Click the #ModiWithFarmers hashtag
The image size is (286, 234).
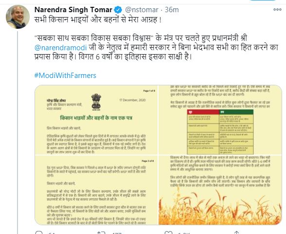coord(65,75)
